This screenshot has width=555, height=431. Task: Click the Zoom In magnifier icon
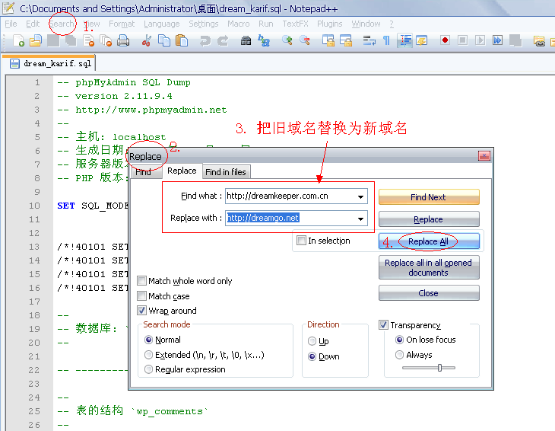[287, 41]
